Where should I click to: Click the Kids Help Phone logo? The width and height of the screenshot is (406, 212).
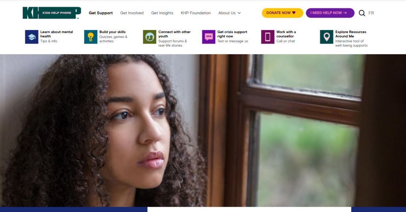pos(52,13)
